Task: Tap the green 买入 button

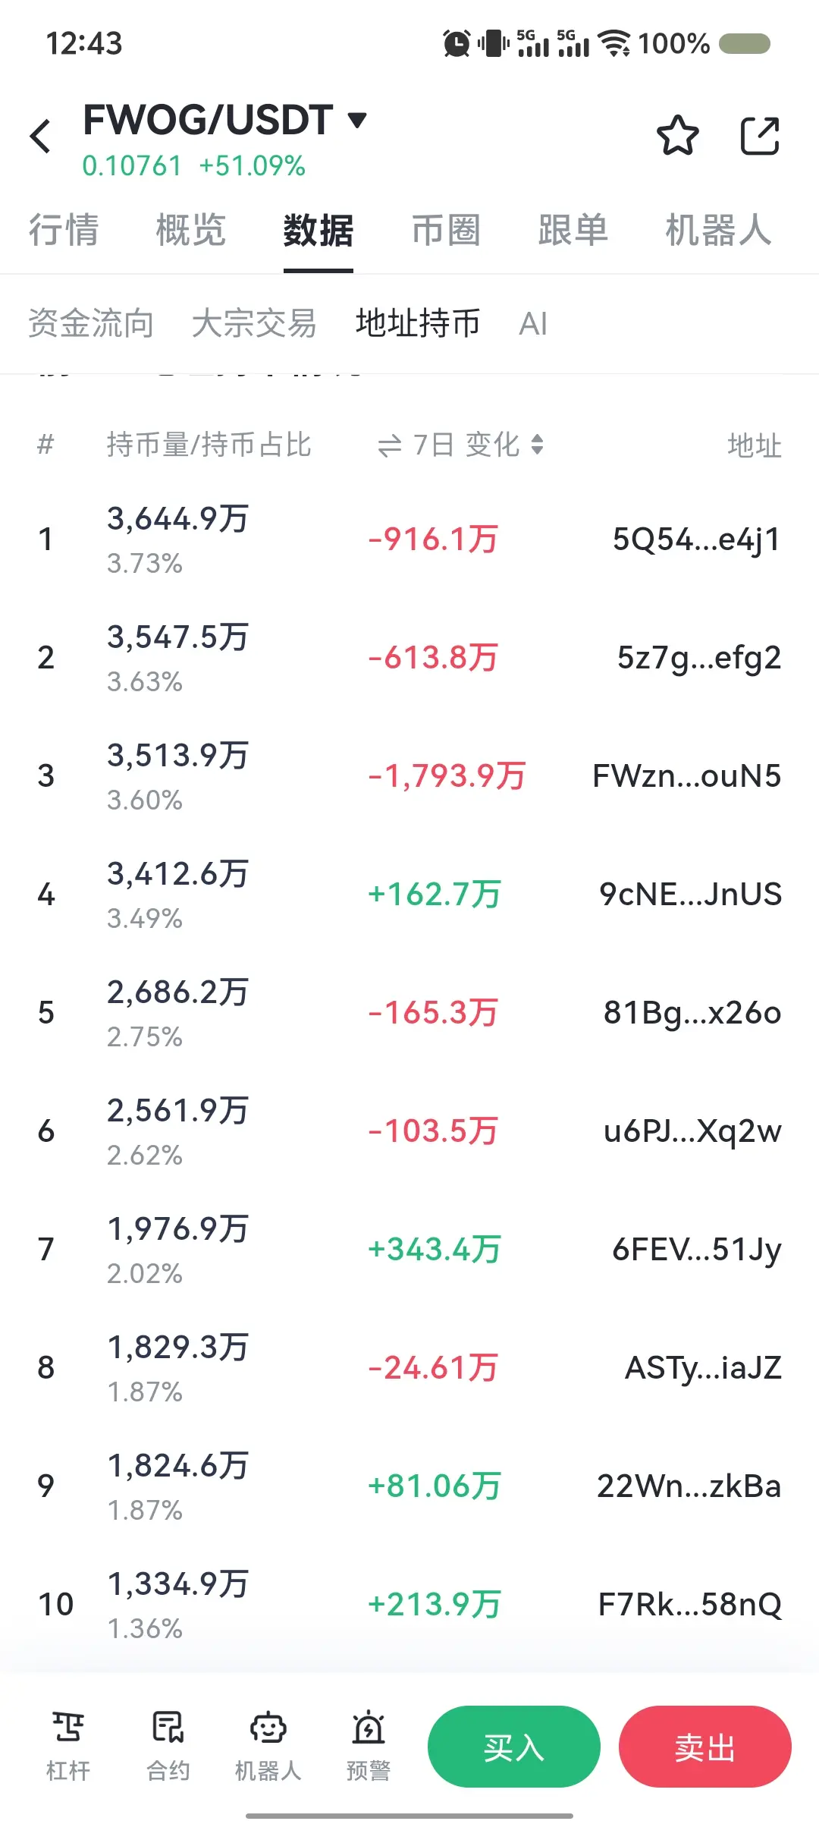Action: [514, 1747]
